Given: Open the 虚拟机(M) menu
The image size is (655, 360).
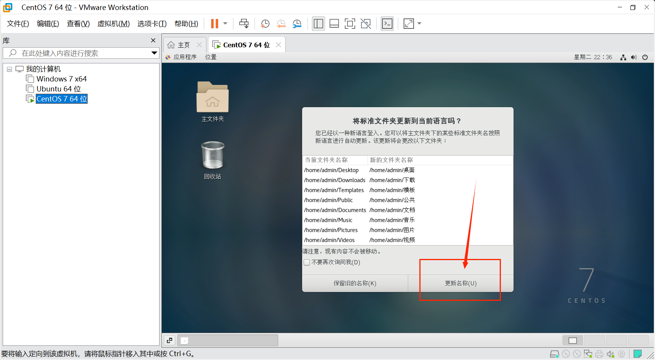Looking at the screenshot, I should coord(113,23).
